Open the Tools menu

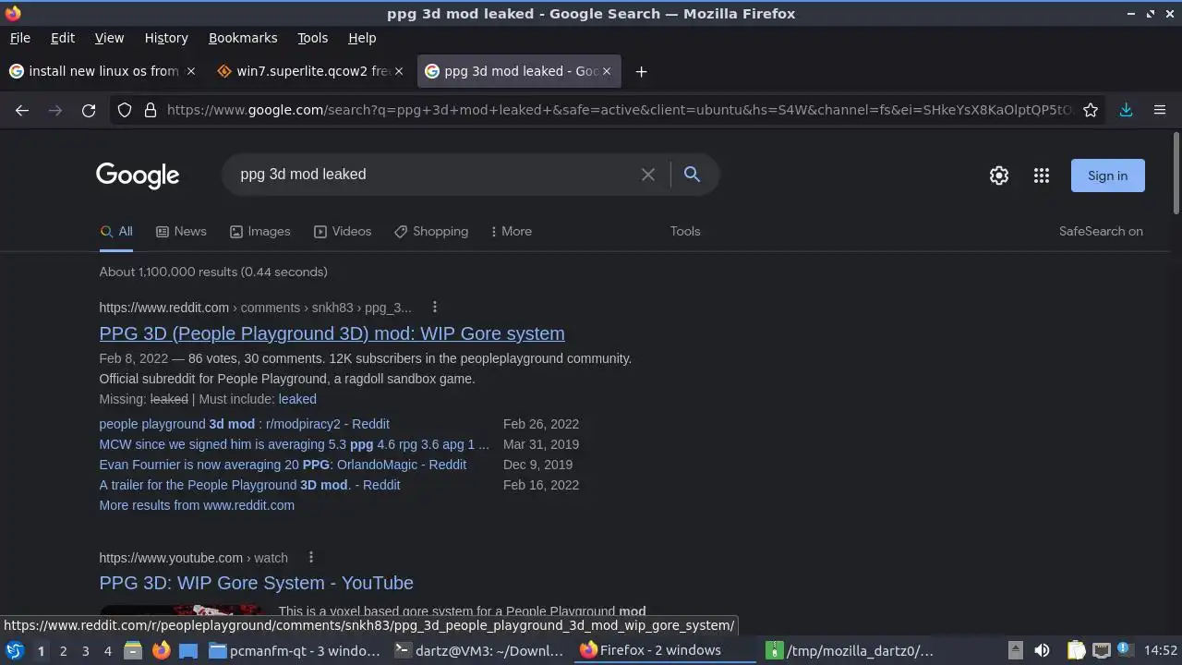pyautogui.click(x=313, y=38)
